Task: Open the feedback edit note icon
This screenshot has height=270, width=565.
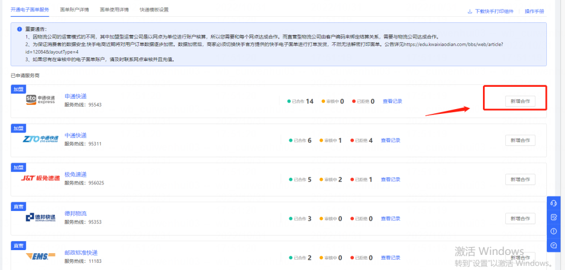Action: [x=554, y=217]
